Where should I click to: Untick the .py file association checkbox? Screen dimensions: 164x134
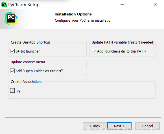[12, 90]
